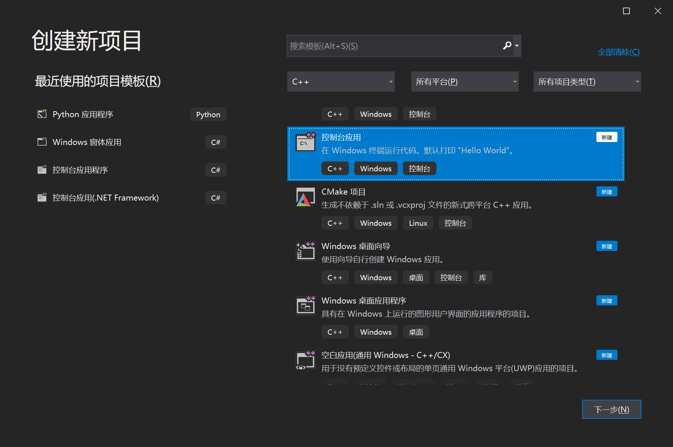
Task: Click 新建 next to CMake 项目
Action: 607,192
